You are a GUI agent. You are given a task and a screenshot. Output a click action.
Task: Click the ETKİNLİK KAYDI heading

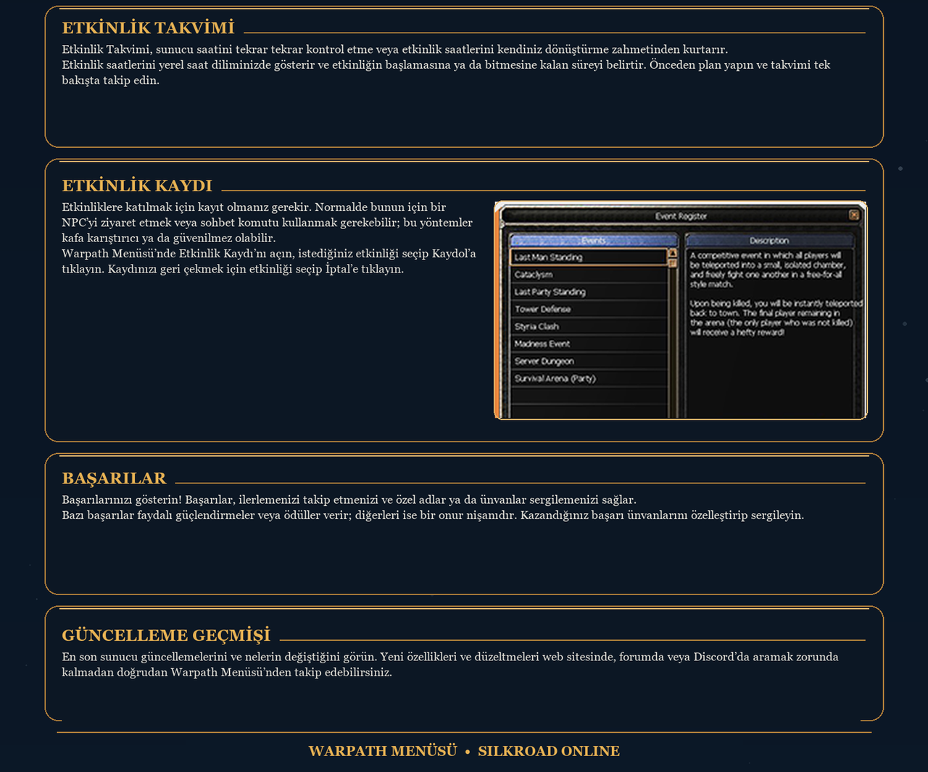(x=137, y=186)
